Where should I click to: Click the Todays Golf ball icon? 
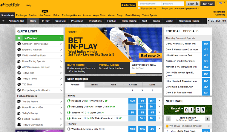pos(19,73)
